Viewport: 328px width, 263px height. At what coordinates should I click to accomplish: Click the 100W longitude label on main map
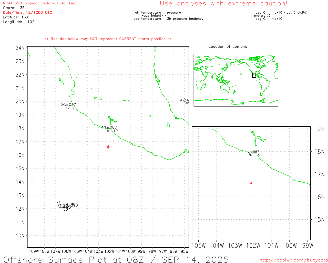point(131,251)
